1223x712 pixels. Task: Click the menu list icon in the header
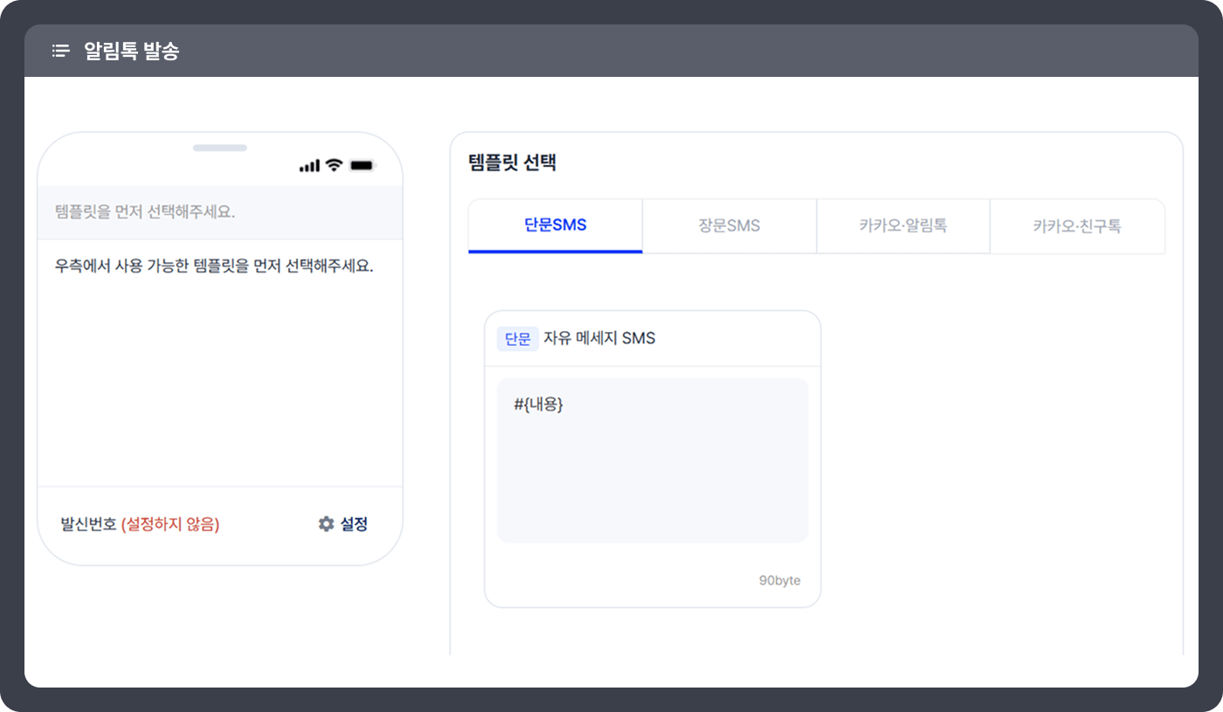[x=60, y=51]
